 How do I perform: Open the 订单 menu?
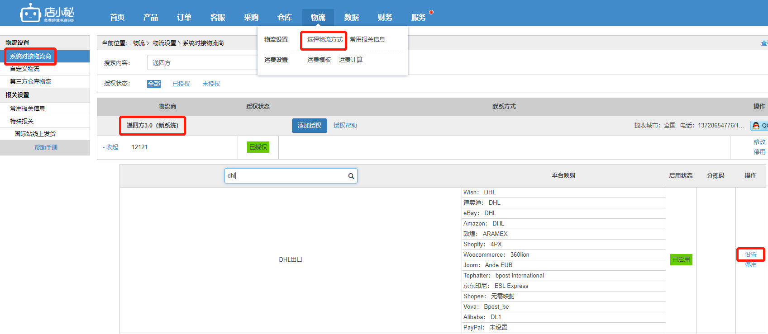(184, 17)
